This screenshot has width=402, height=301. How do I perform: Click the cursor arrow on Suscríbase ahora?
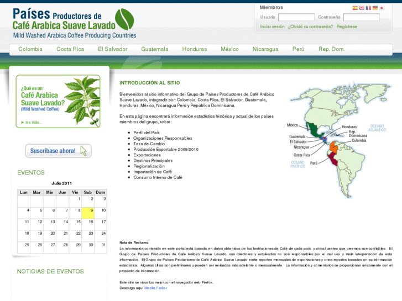tap(83, 151)
